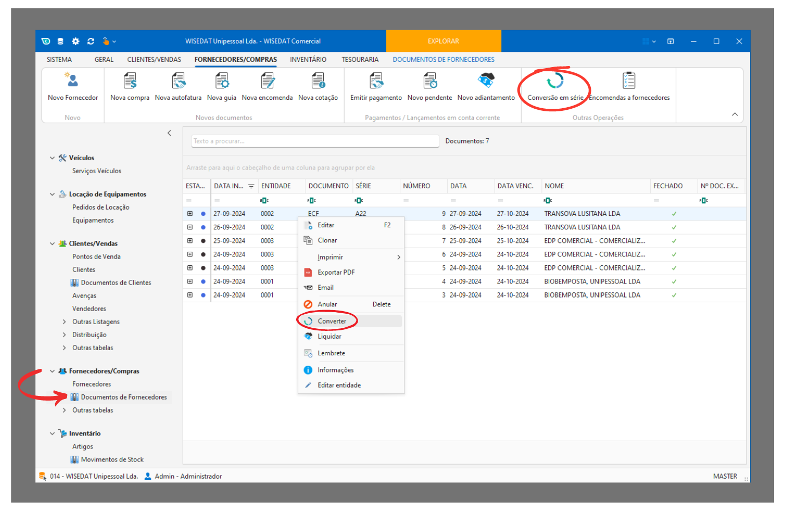785x514 pixels.
Task: Collapse the Clientes/Vendas tree section
Action: [52, 243]
